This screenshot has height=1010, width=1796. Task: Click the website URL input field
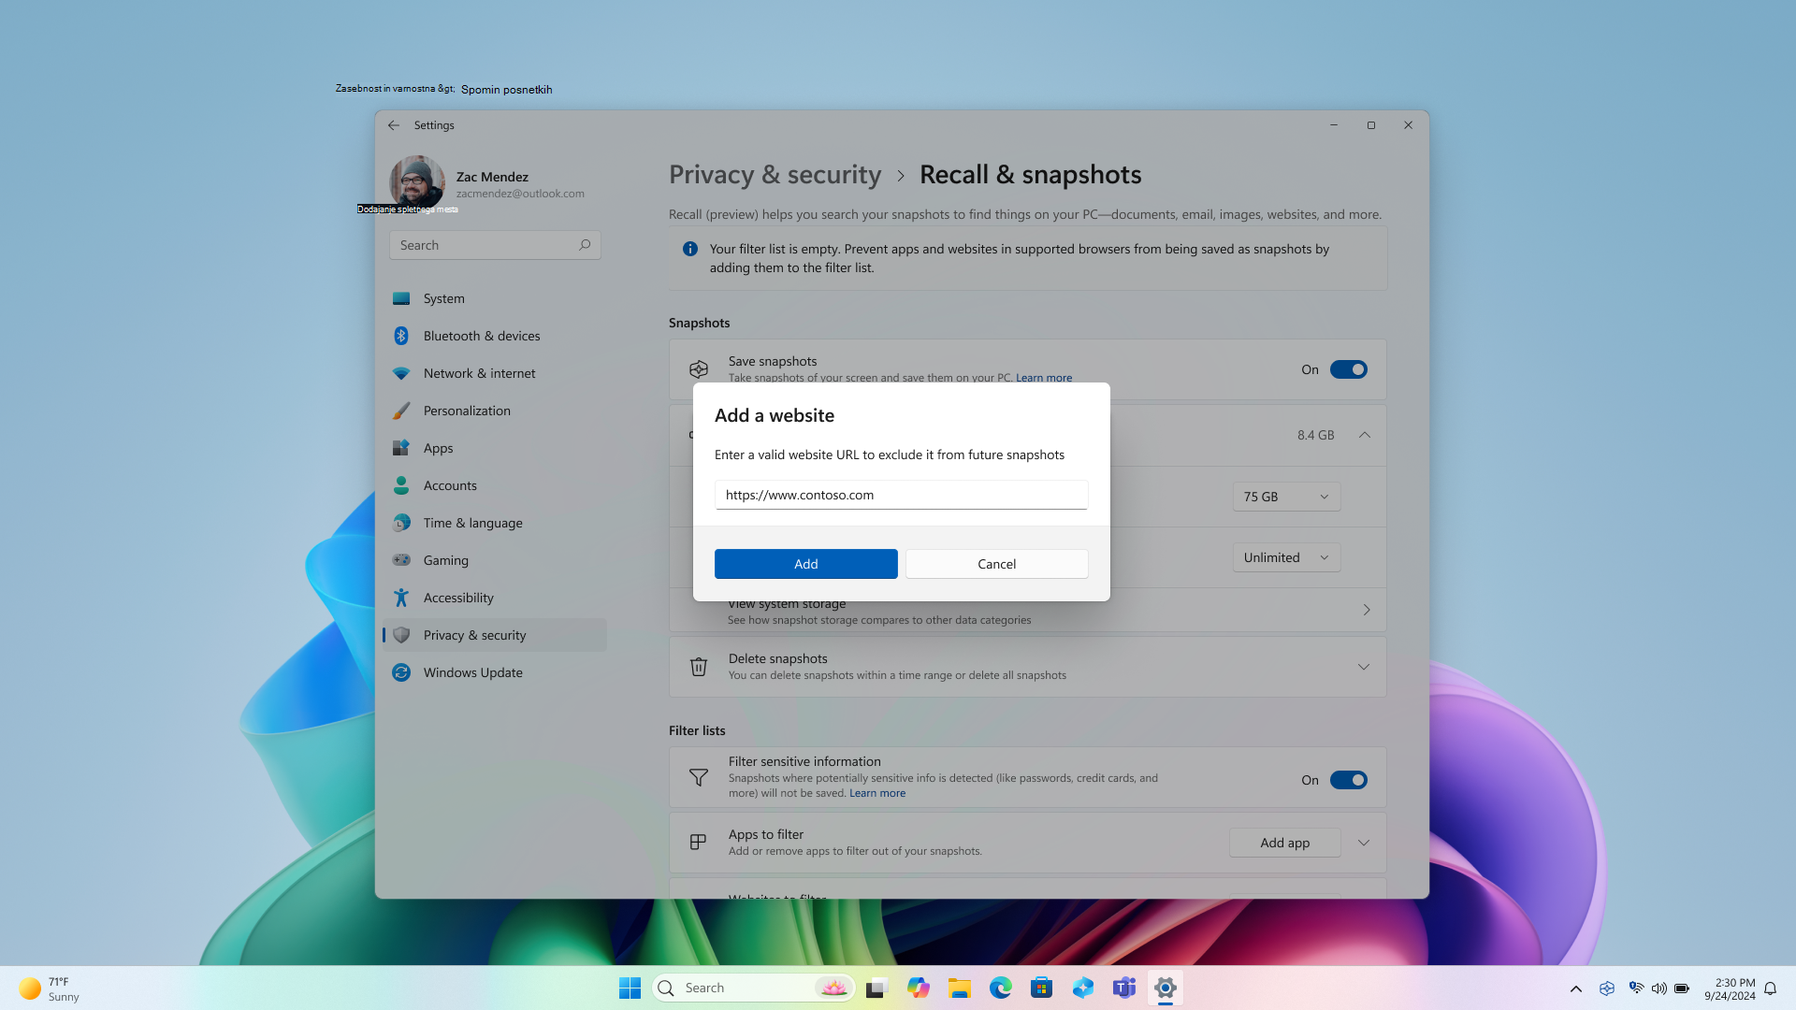click(x=901, y=493)
